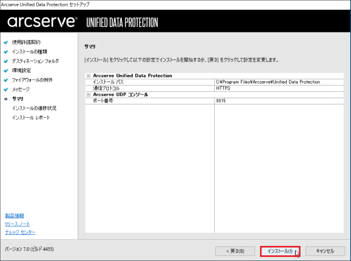Image resolution: width=351 pixels, height=261 pixels.
Task: Open the 製品情報 link
Action: coord(14,216)
